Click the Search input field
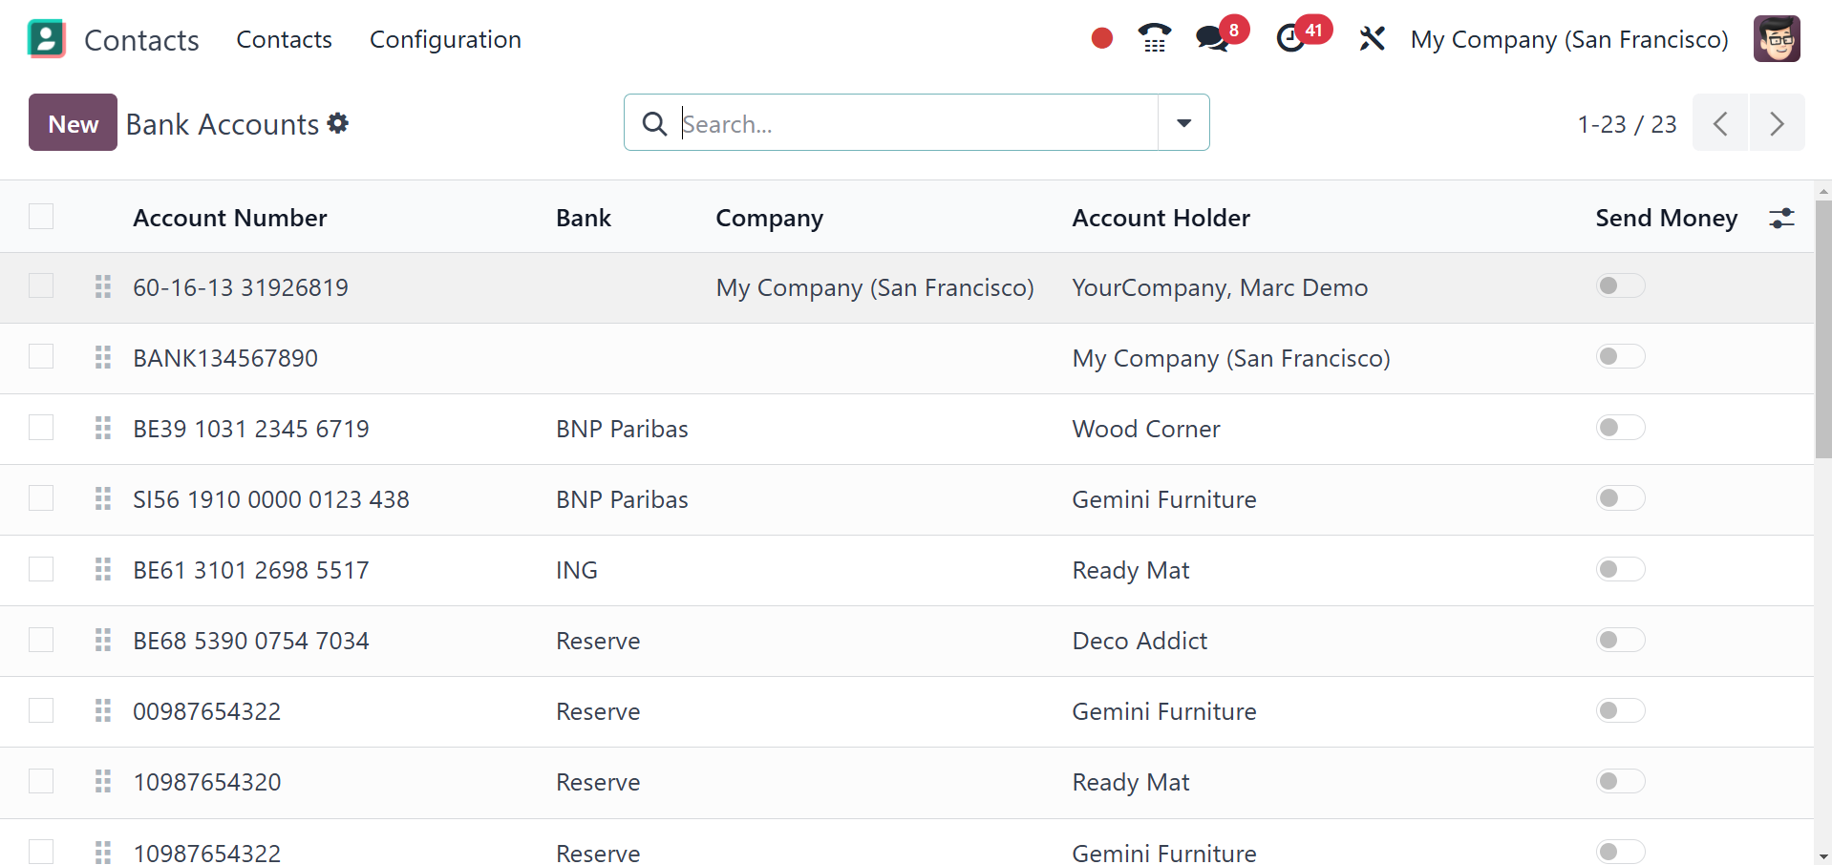 (917, 123)
